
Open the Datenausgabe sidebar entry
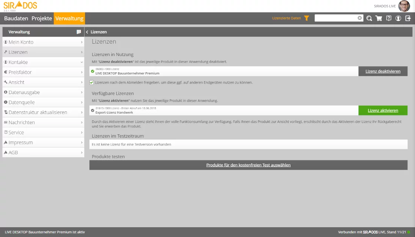[x=43, y=92]
